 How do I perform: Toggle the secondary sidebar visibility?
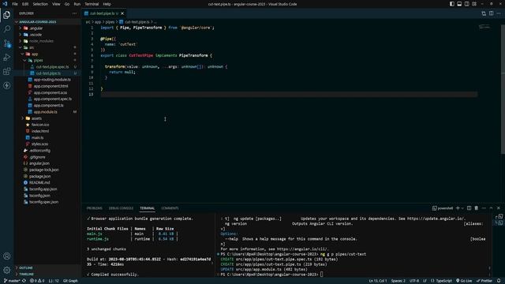point(466,4)
